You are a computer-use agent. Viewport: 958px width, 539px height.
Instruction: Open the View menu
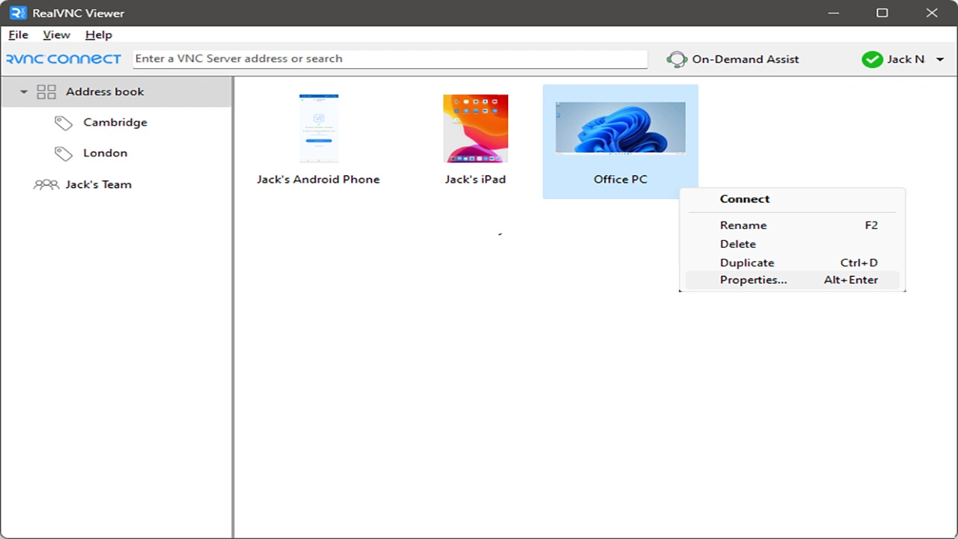click(x=56, y=34)
